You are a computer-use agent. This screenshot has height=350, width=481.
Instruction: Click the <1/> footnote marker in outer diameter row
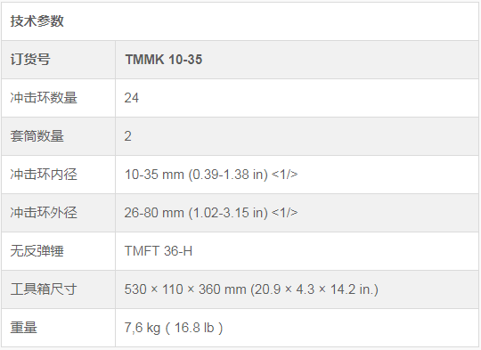click(x=285, y=213)
